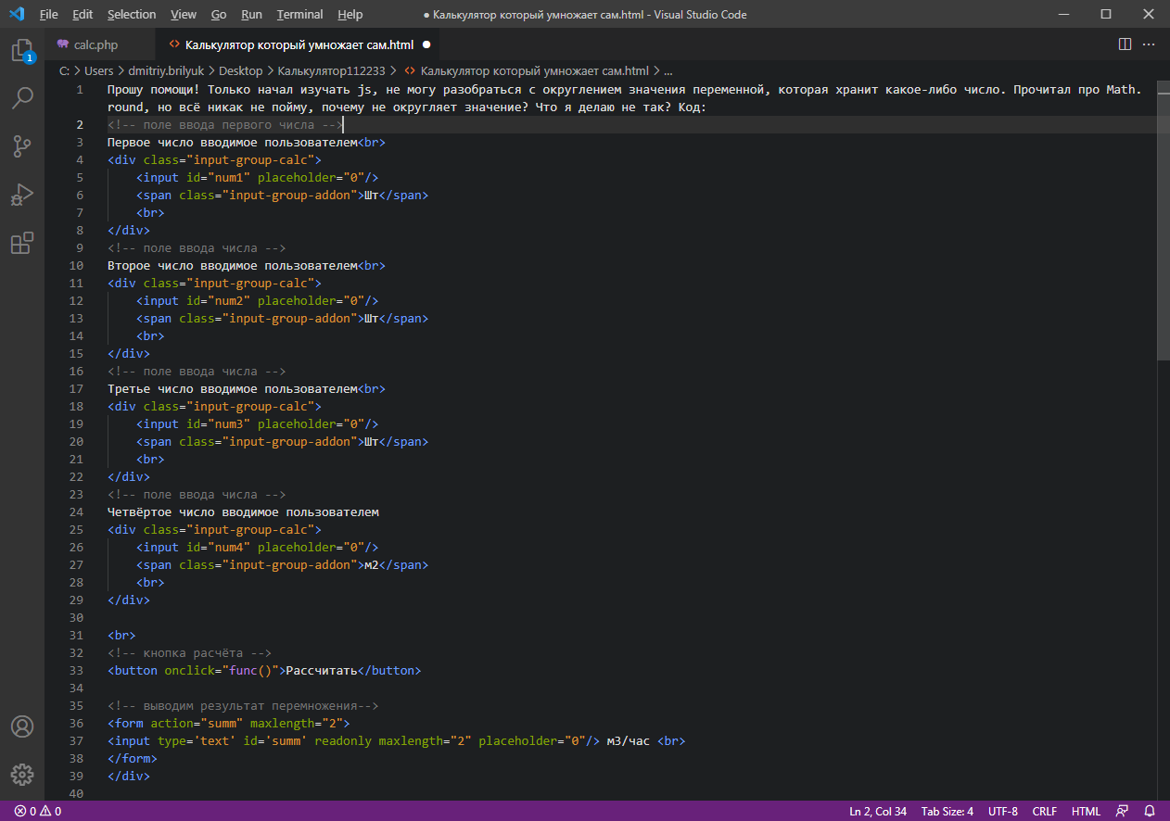Place cursor on the Рассчитать button text
The image size is (1170, 821).
322,670
